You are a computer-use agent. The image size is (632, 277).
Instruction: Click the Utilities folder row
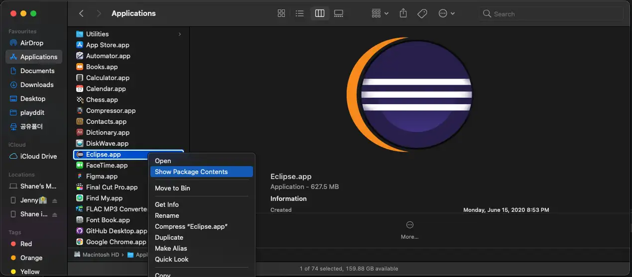pyautogui.click(x=128, y=34)
